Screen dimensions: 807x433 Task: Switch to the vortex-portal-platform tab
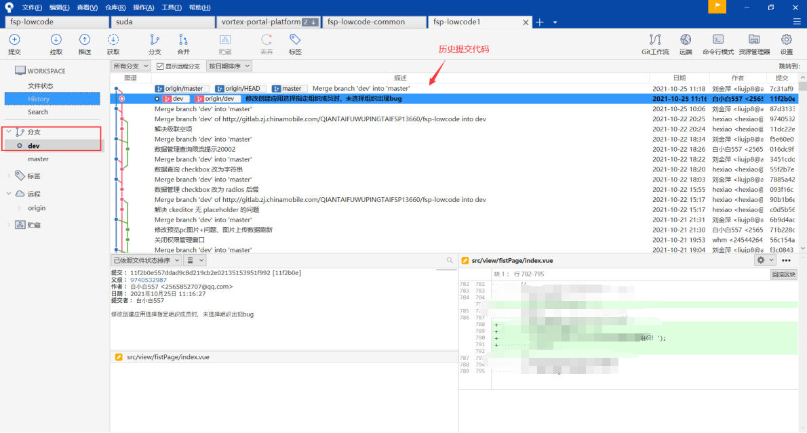point(268,22)
